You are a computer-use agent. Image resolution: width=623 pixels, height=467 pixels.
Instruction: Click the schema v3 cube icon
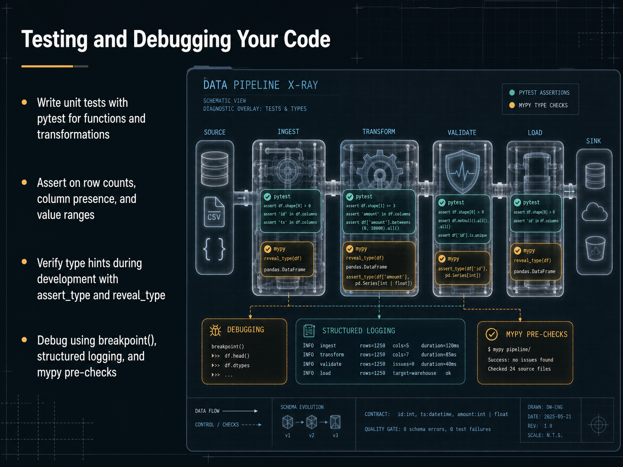tap(335, 422)
